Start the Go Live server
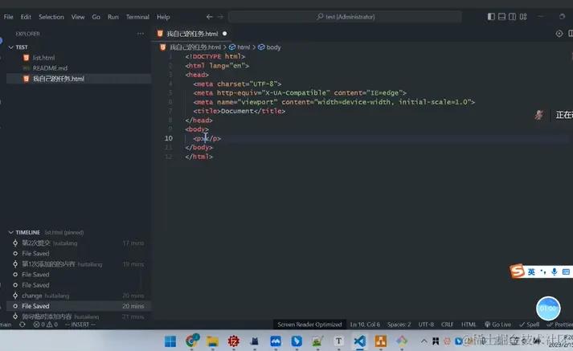Viewport: 573px width, 351px height. (497, 324)
